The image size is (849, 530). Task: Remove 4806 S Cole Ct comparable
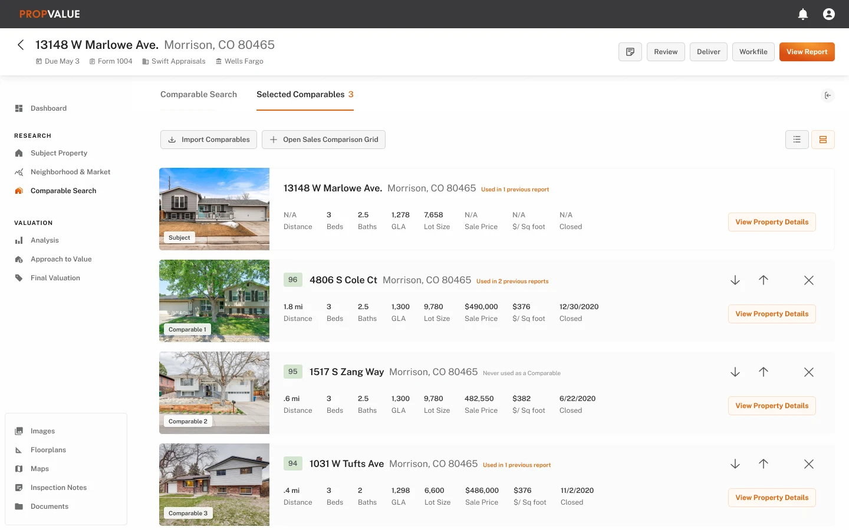pyautogui.click(x=809, y=280)
